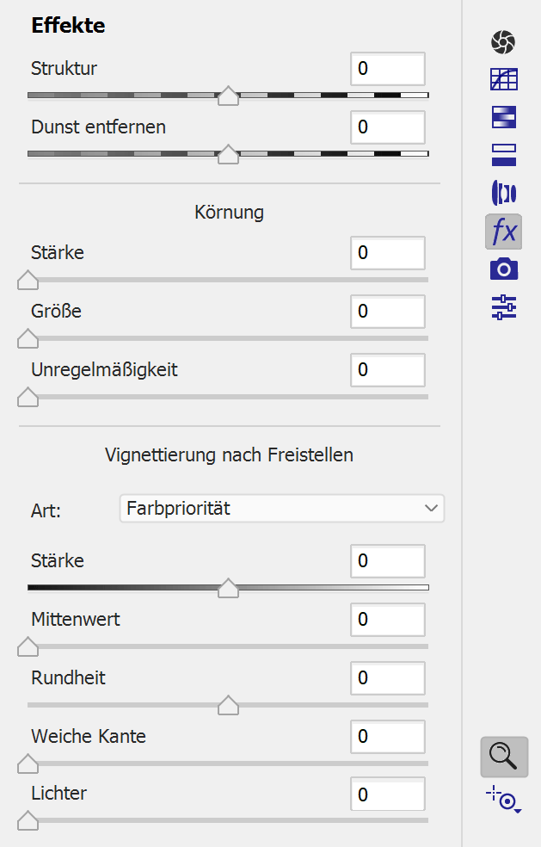This screenshot has width=541, height=847.
Task: Click the Struktur slider handle
Action: 228,96
